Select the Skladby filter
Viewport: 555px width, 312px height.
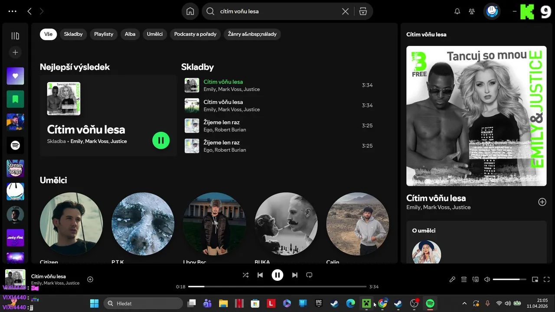[x=73, y=34]
